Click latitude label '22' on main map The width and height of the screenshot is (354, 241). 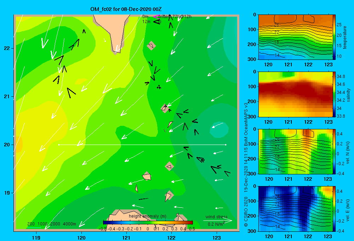(x=7, y=49)
